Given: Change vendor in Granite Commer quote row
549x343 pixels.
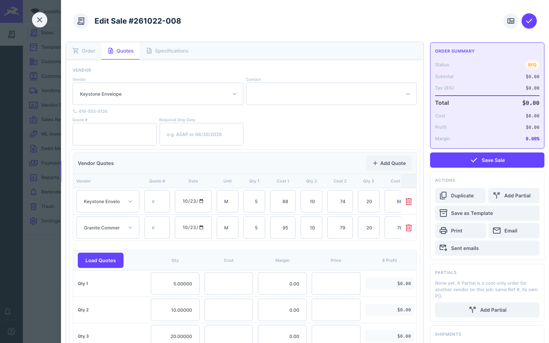Looking at the screenshot, I should tap(108, 228).
